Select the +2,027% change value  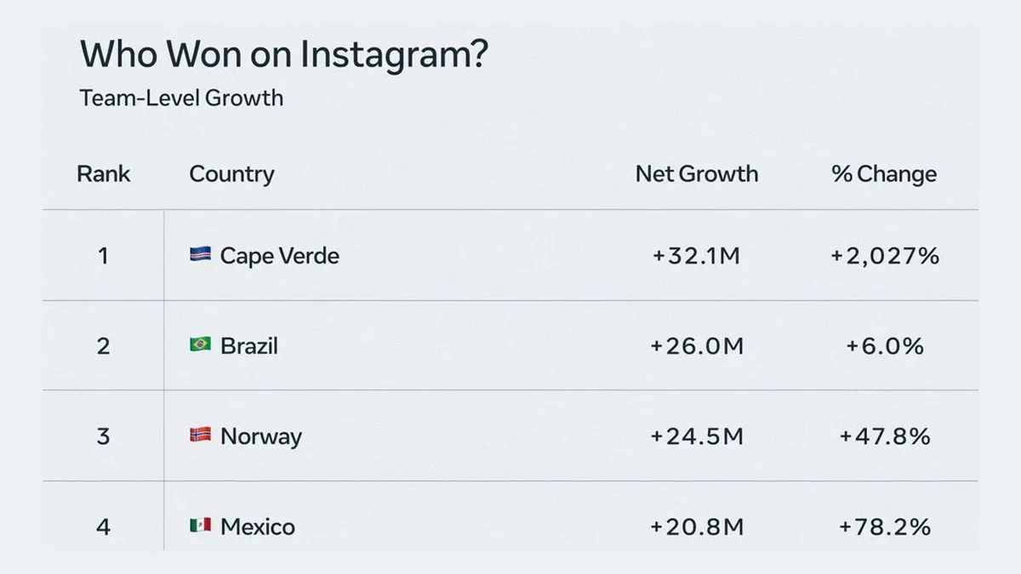[x=885, y=256]
